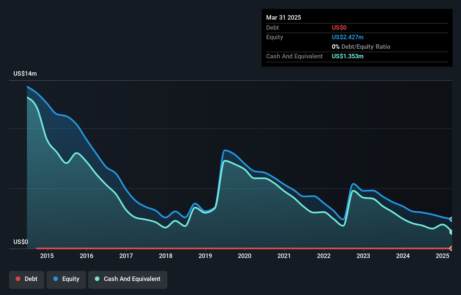Click the Debt endpoint marker at 2025
This screenshot has height=295, width=461.
tap(451, 248)
